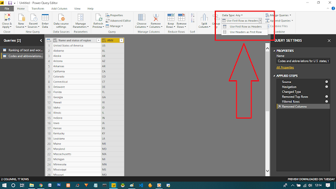Open the Advanced Editor
Viewport: 336px width, 189px height.
tap(118, 20)
